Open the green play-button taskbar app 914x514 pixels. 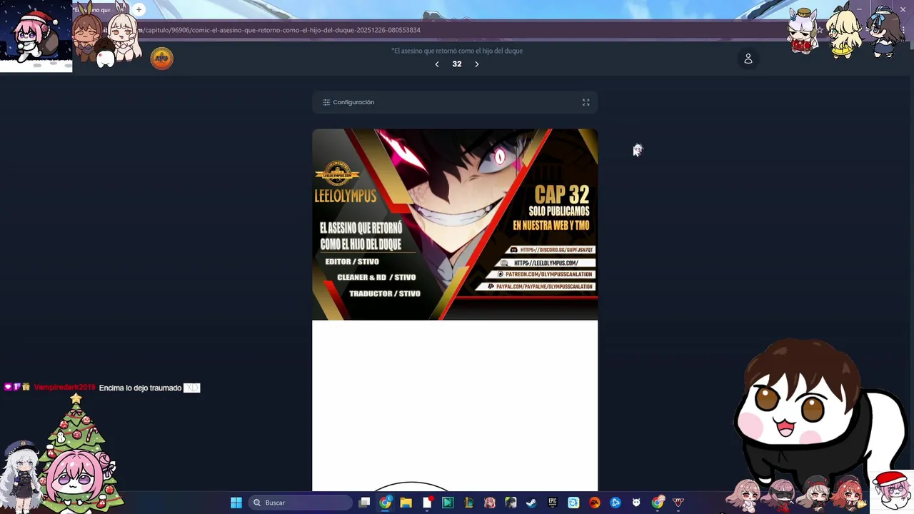[448, 503]
